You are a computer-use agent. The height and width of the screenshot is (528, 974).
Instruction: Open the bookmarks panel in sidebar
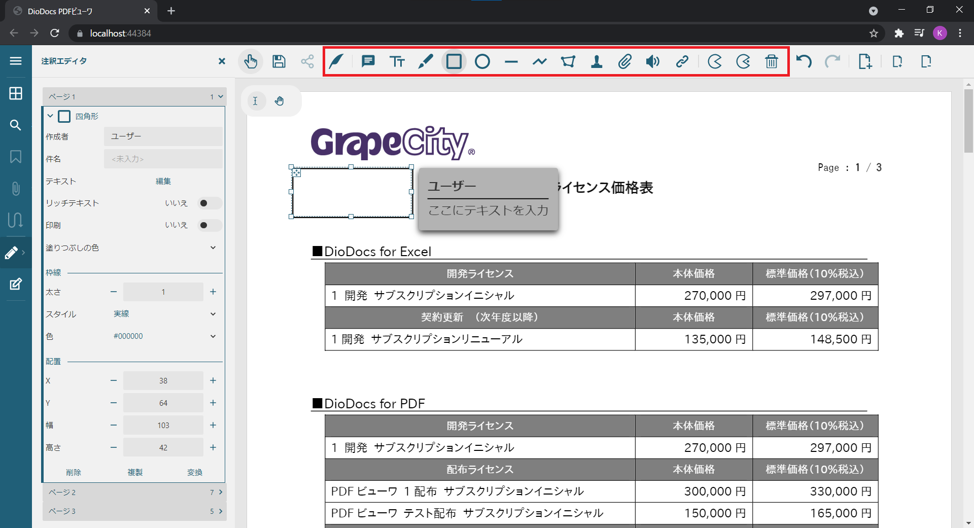(x=16, y=157)
